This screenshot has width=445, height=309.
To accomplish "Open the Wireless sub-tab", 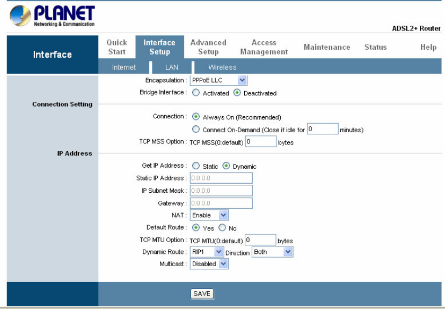I will pos(222,67).
